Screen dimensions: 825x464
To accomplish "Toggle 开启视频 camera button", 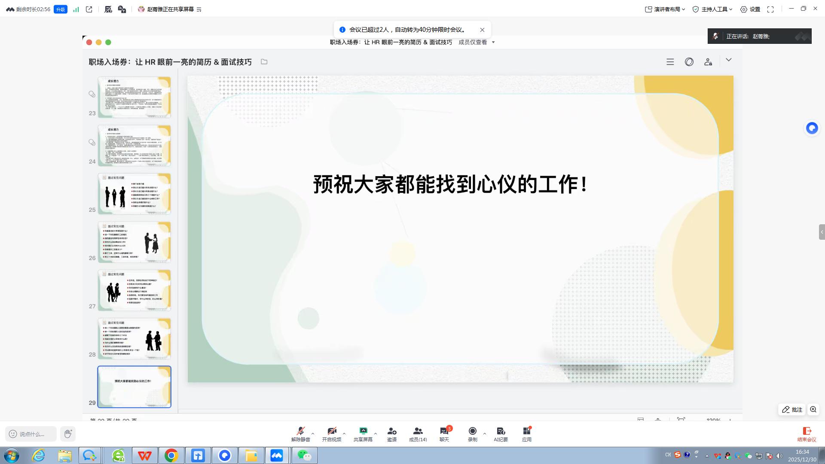I will [332, 431].
